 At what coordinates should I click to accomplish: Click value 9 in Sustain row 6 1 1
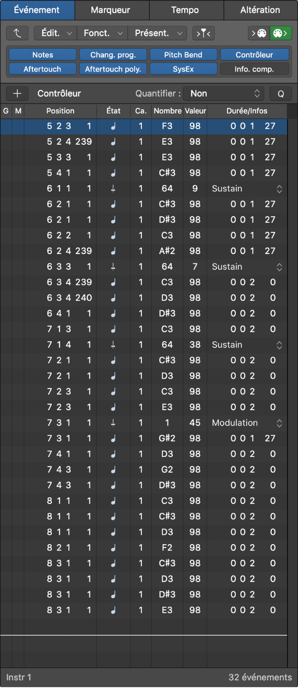click(x=195, y=188)
